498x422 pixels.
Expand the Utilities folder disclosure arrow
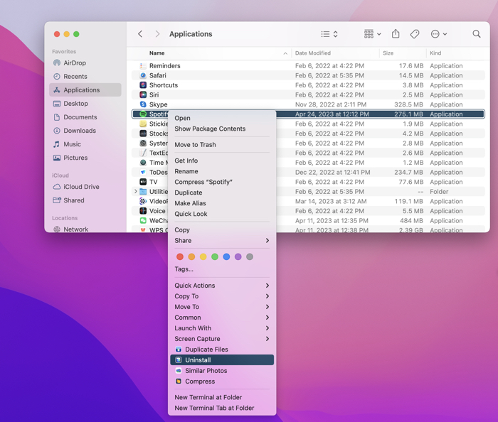[x=135, y=192]
